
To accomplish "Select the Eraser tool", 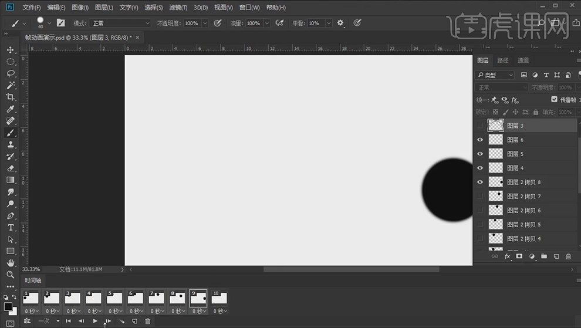I will tap(11, 168).
